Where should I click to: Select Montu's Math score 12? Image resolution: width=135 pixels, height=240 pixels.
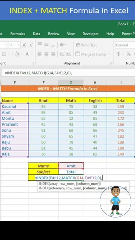click(x=71, y=118)
